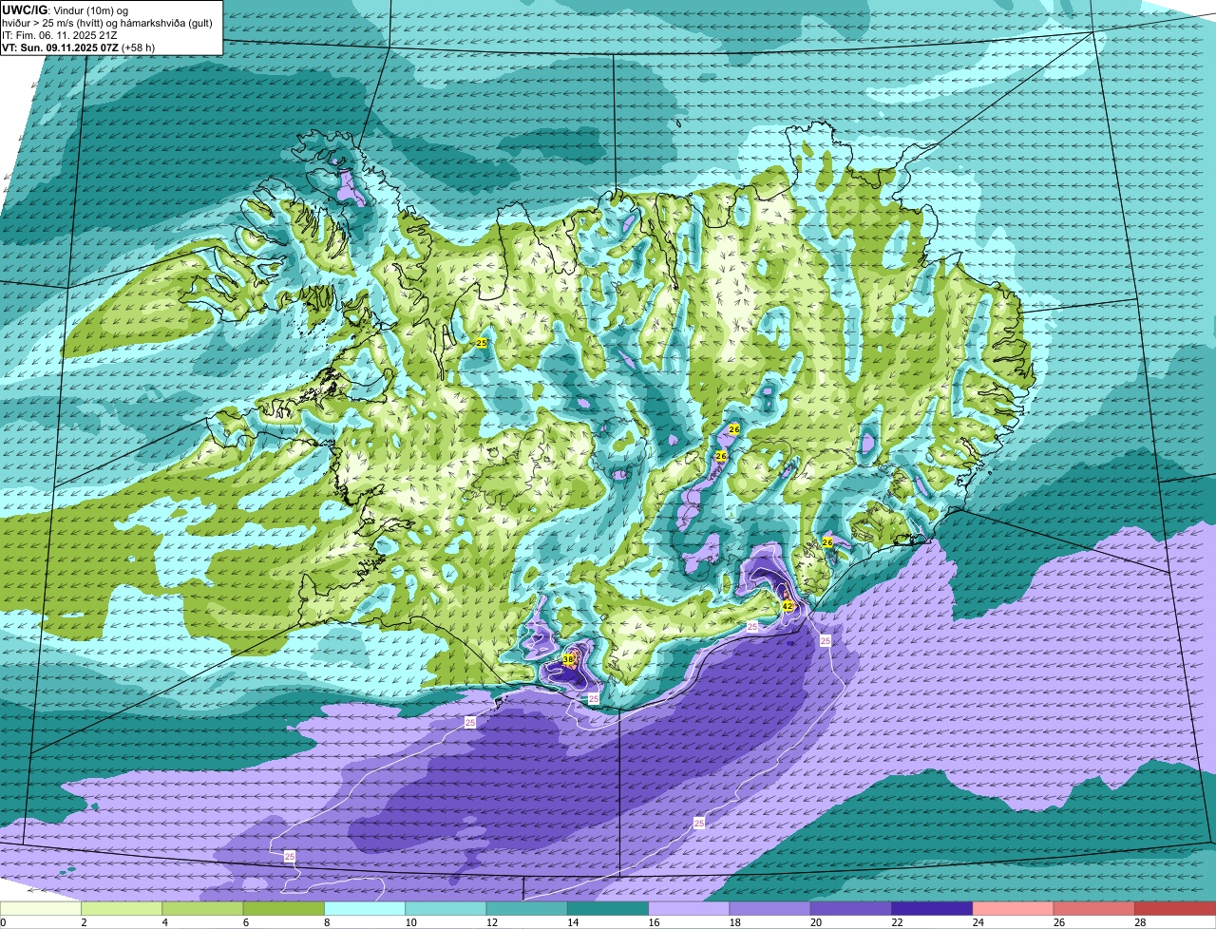The height and width of the screenshot is (929, 1216).
Task: Select the 2–4 m/s light green legend swatch
Action: tap(122, 909)
